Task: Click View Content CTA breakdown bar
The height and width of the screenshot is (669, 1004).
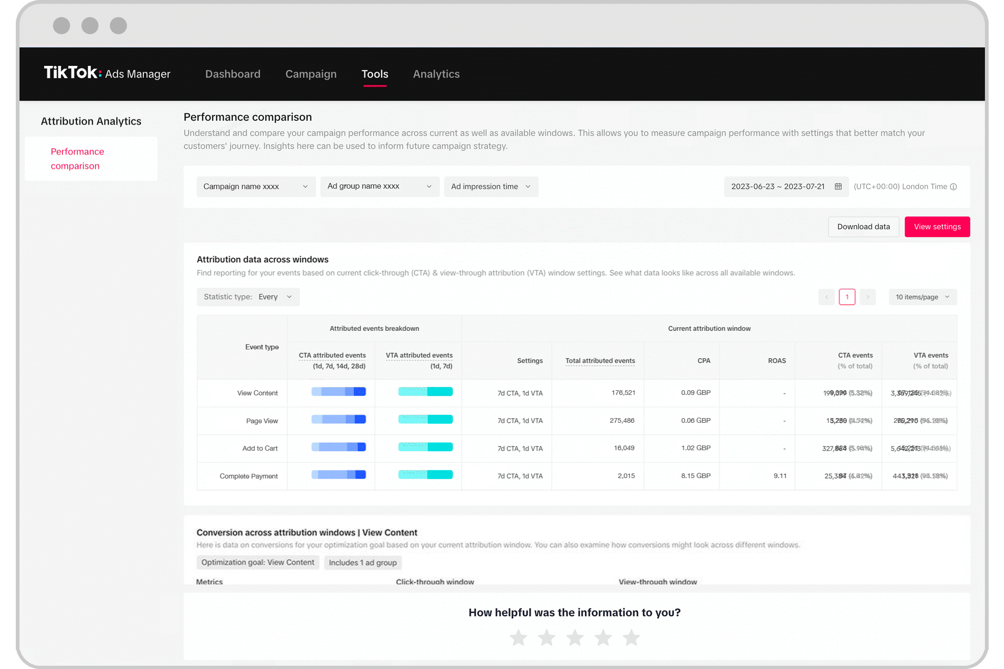Action: pyautogui.click(x=339, y=392)
